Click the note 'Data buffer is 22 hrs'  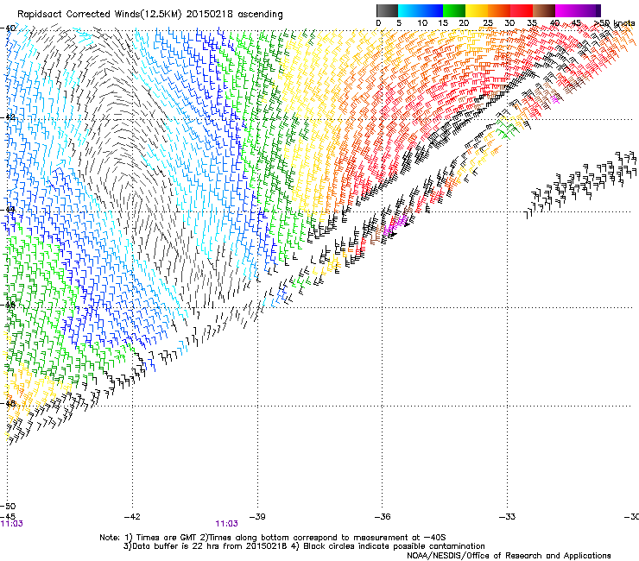click(x=174, y=546)
